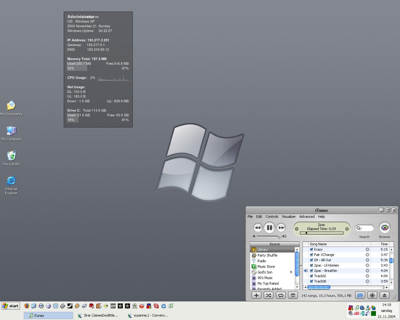Click the arrow next to Track02
The height and width of the screenshot is (320, 400).
point(367,276)
